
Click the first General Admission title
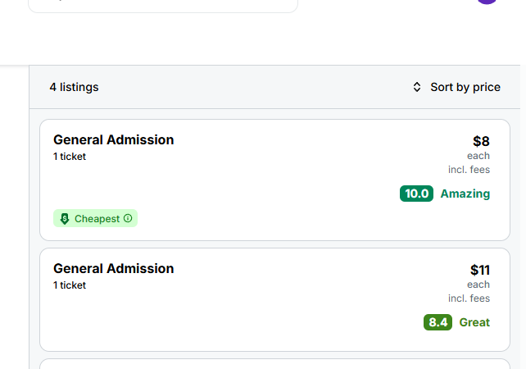[x=113, y=140]
